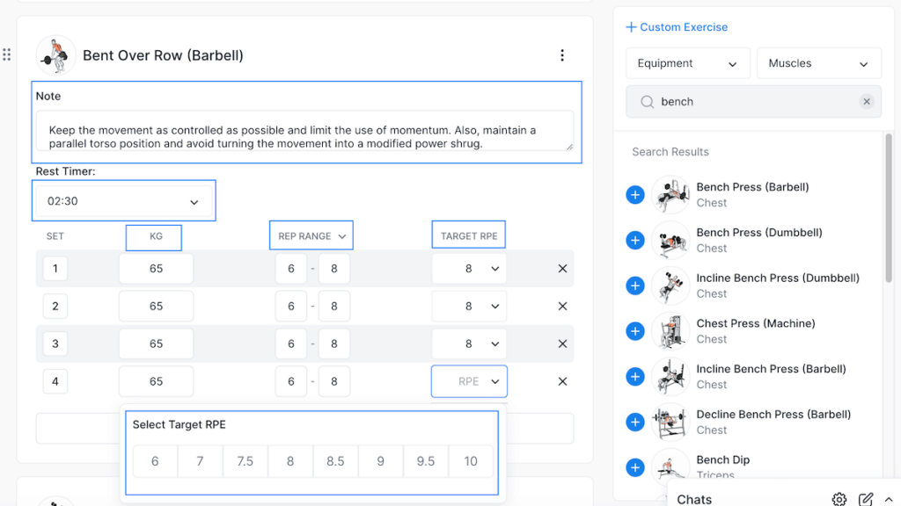Add Bench Dip with its plus icon
The width and height of the screenshot is (901, 506).
pyautogui.click(x=635, y=467)
